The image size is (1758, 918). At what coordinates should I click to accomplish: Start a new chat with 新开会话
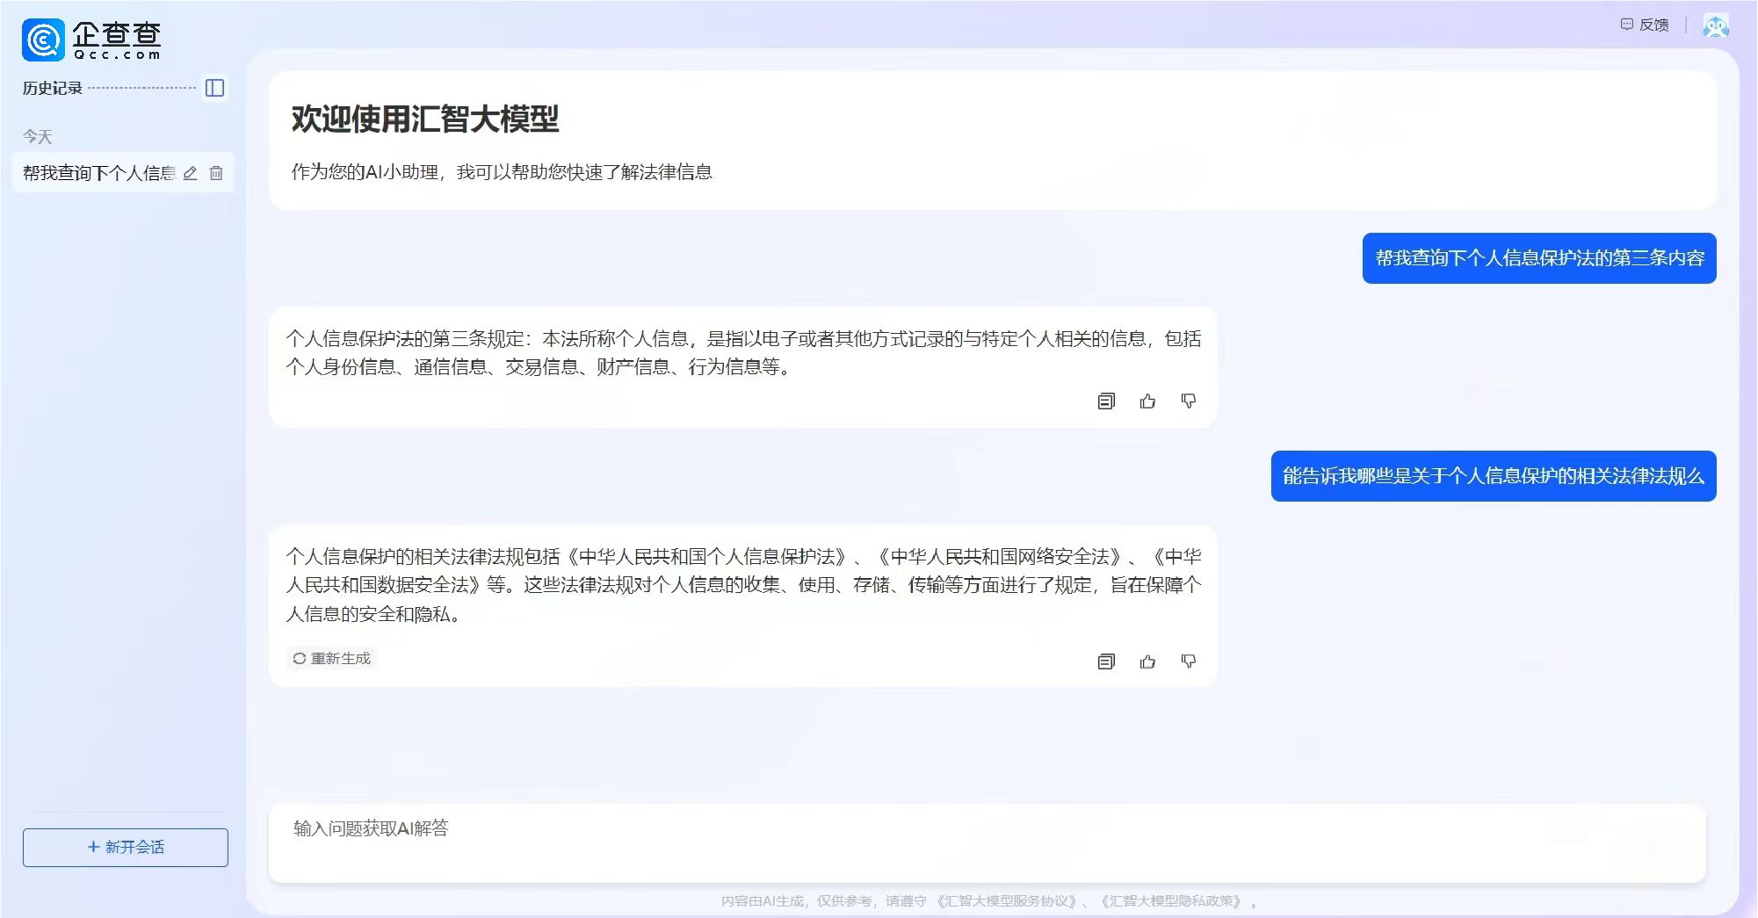coord(126,847)
